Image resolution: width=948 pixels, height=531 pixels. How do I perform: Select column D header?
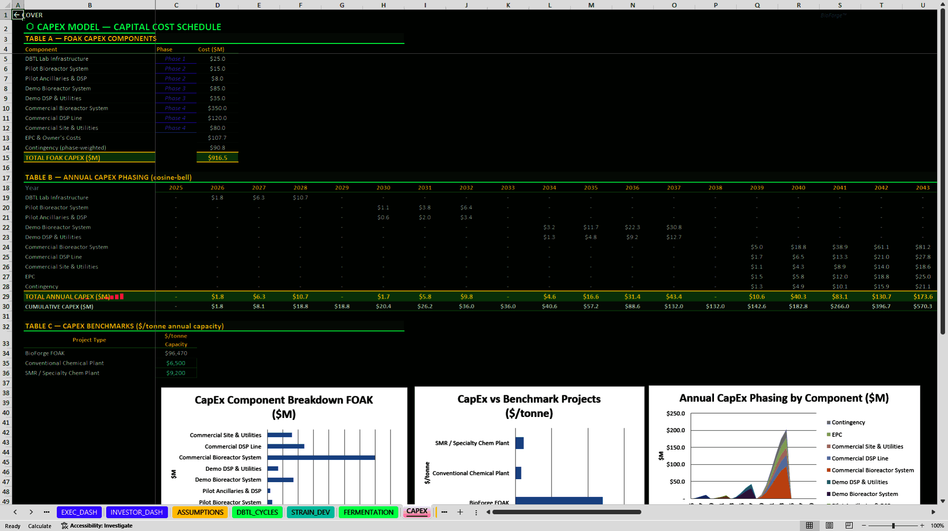217,5
